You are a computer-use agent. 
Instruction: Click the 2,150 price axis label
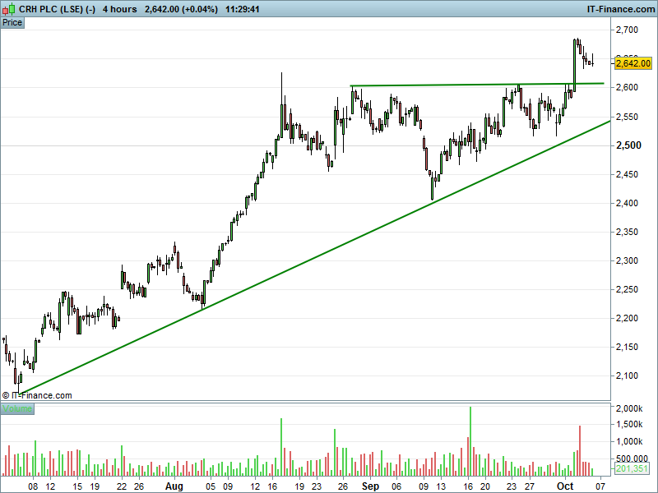pos(627,347)
